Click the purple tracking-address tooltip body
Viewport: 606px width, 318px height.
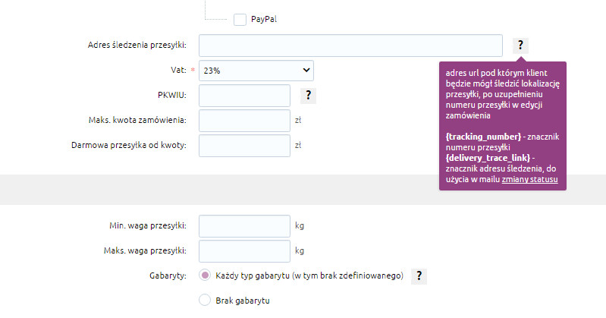502,126
